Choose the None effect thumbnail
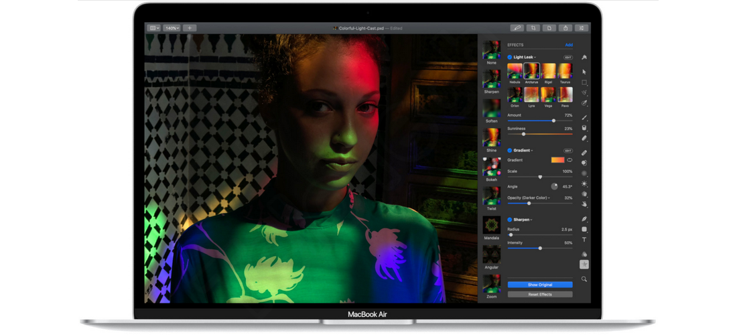737x335 pixels. (492, 50)
